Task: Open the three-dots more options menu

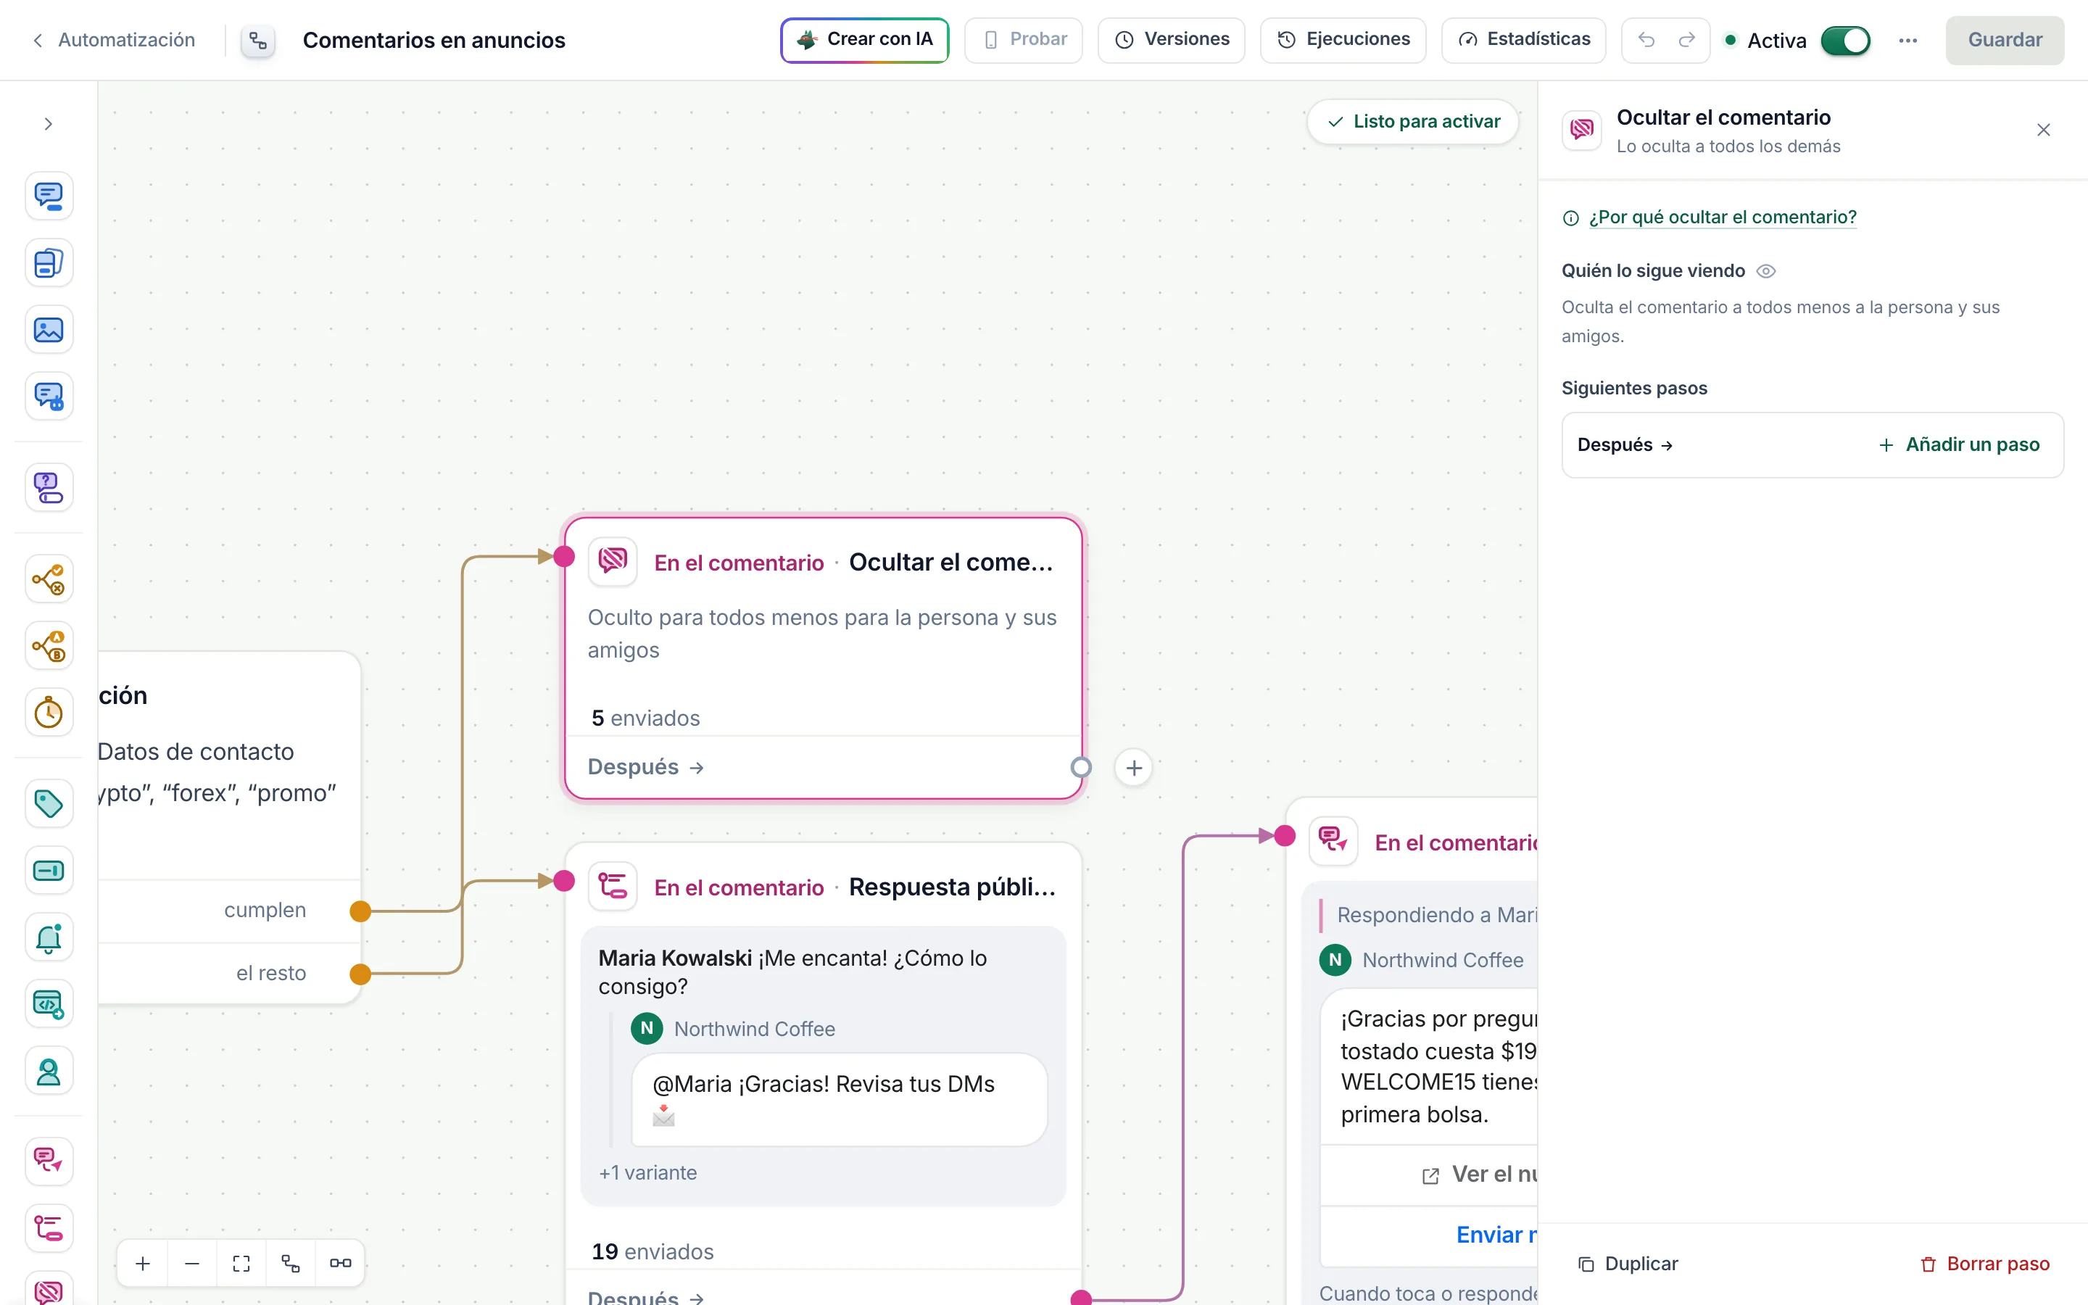Action: (1907, 40)
